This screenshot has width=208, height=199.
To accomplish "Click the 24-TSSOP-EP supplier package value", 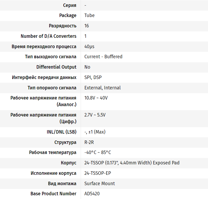I will tap(97, 173).
